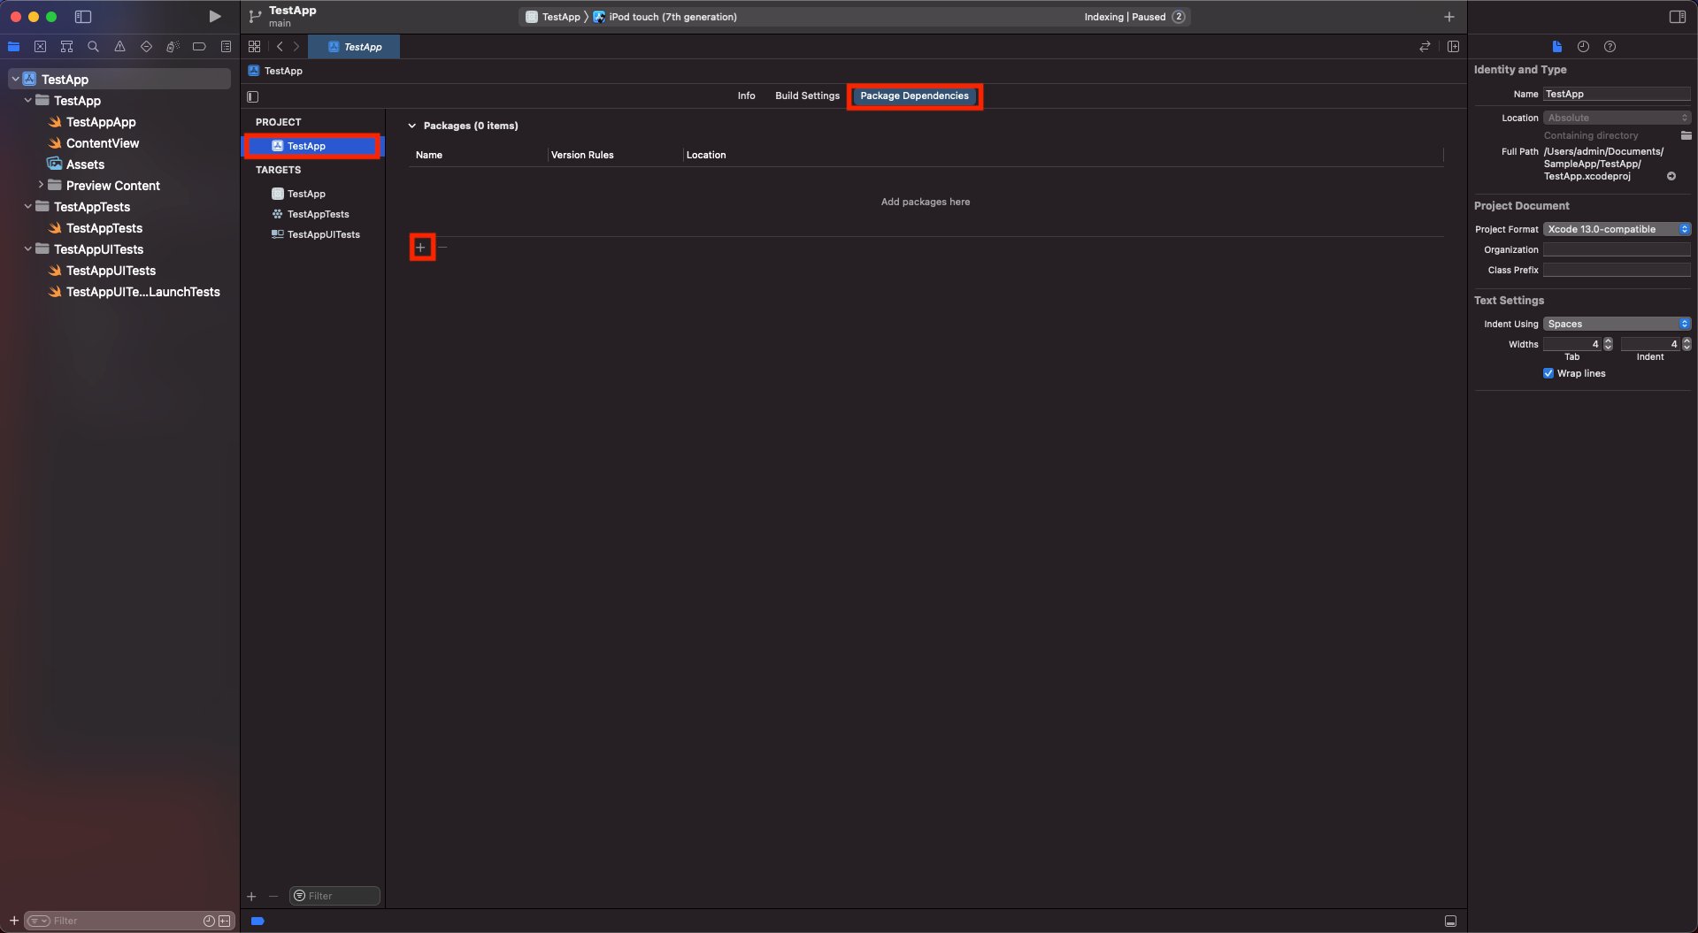
Task: Click the source control branch icon
Action: (x=255, y=16)
